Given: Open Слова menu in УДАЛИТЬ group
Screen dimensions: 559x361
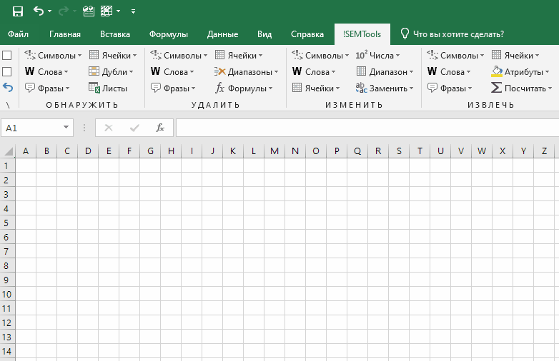Looking at the screenshot, I should (172, 72).
